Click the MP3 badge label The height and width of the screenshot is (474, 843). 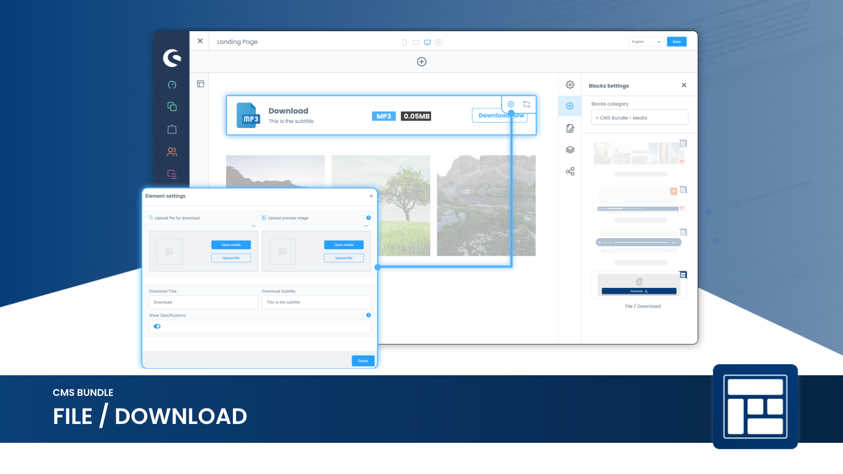[384, 116]
